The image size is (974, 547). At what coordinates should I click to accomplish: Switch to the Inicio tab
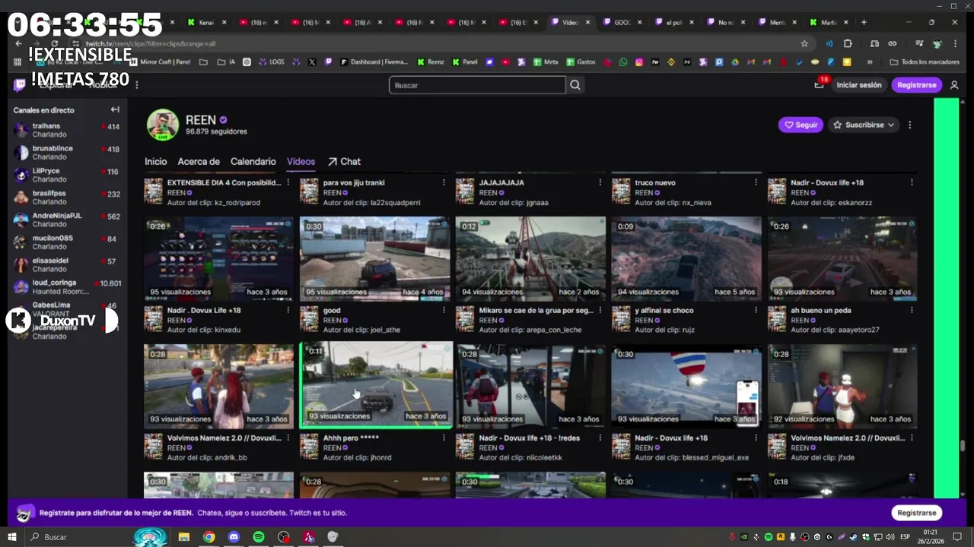click(x=156, y=161)
